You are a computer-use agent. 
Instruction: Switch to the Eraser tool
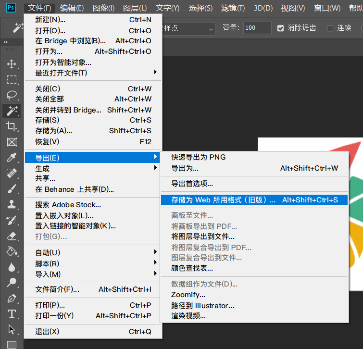12,236
